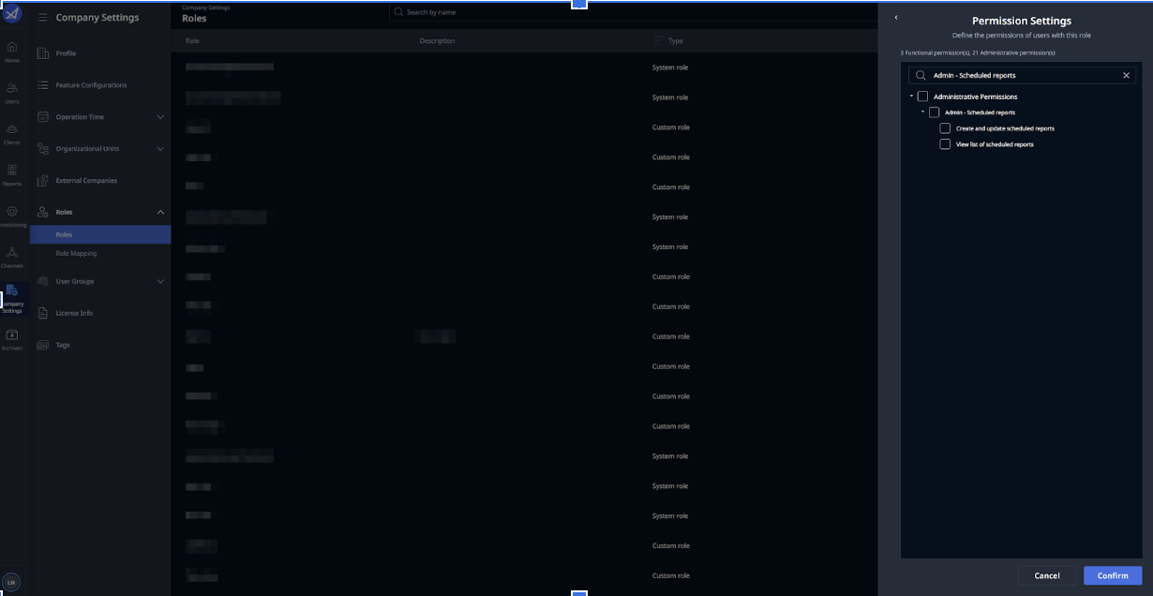Click the Type column header
1153x596 pixels.
click(675, 41)
